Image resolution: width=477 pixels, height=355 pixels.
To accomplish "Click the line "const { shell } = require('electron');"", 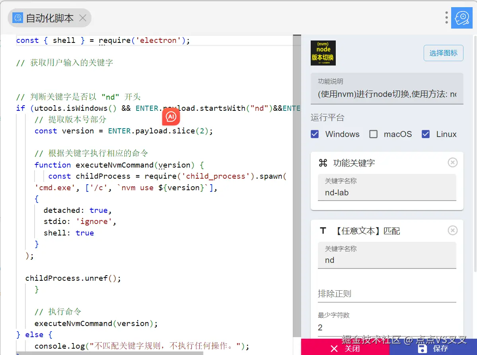I will [103, 41].
